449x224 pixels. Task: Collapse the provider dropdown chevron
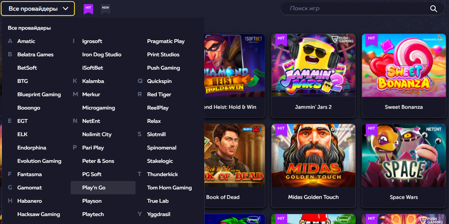point(65,9)
